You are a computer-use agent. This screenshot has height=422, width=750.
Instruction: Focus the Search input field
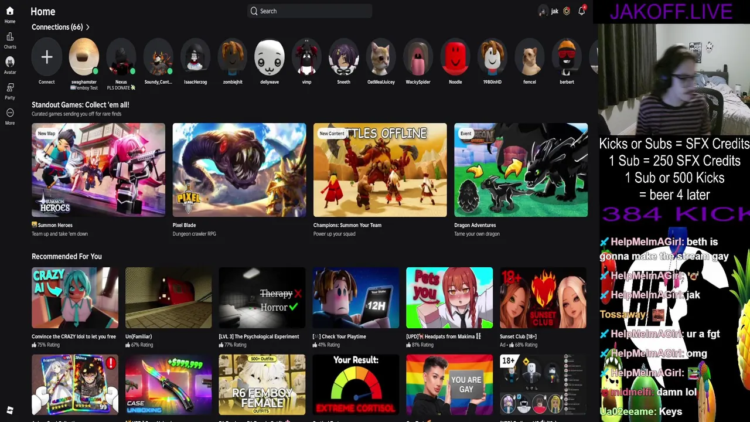tap(309, 11)
